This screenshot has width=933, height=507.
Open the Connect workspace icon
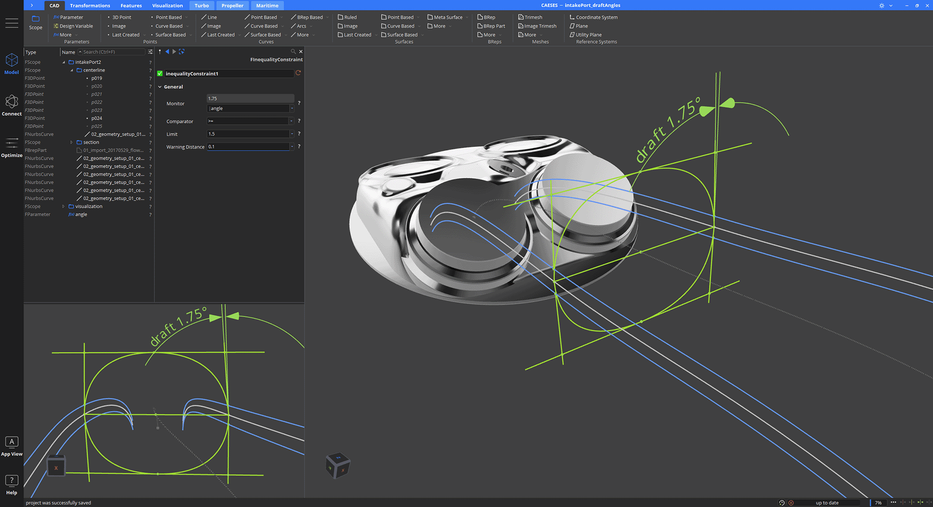tap(12, 101)
